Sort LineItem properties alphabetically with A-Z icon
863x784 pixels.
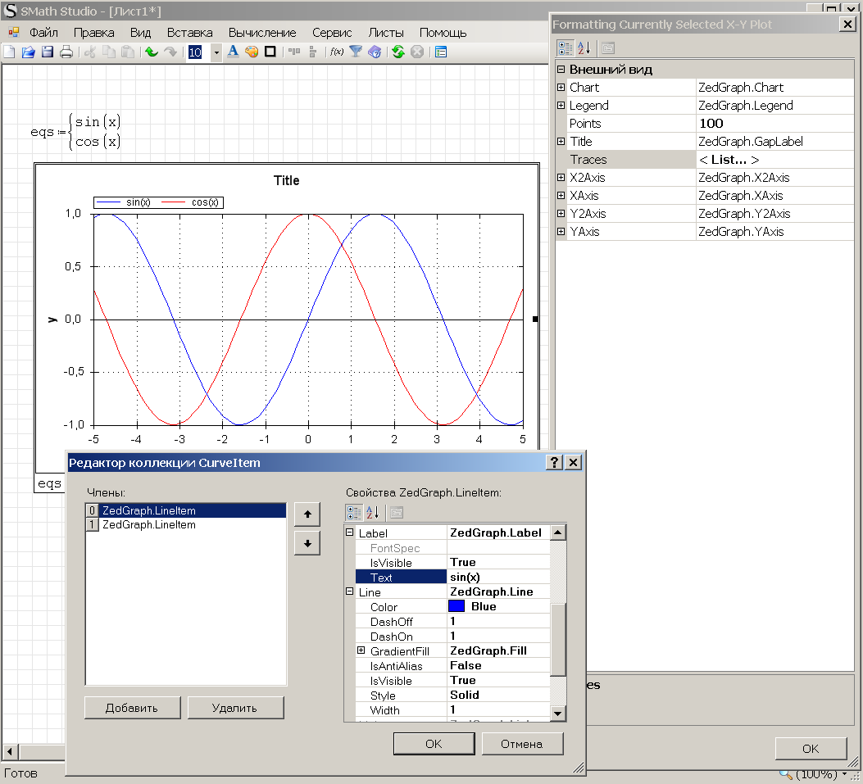click(374, 513)
